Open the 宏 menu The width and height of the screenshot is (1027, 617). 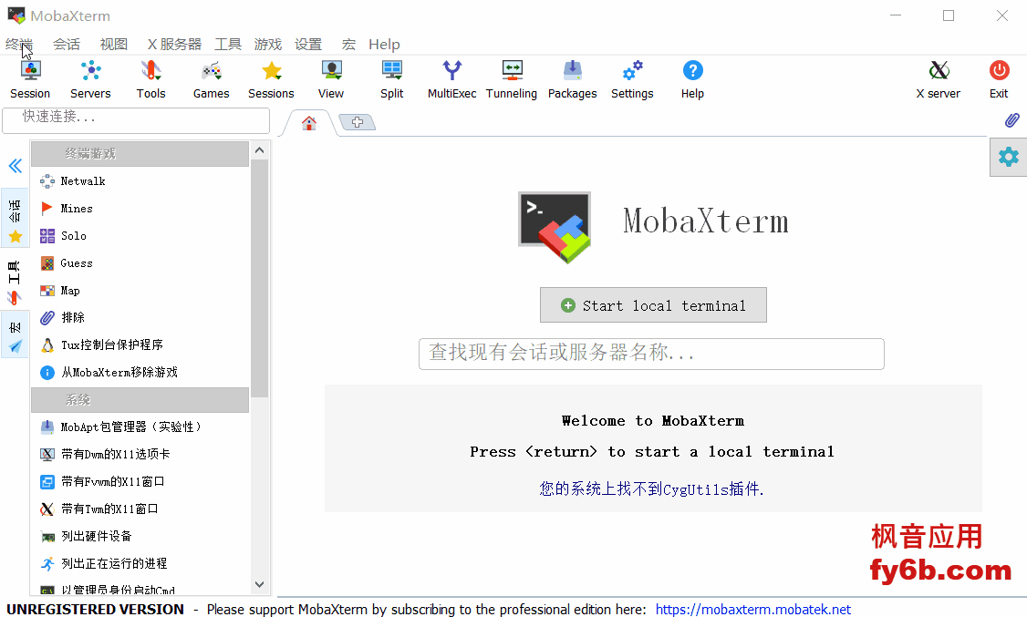[348, 45]
